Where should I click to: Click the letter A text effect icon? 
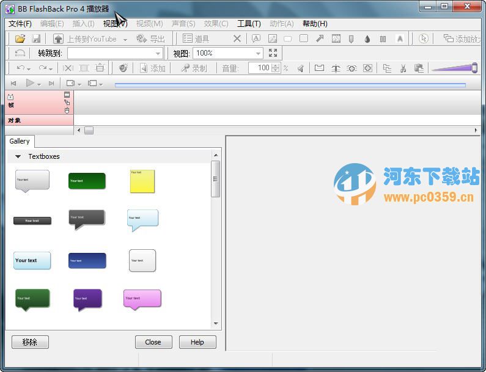pyautogui.click(x=400, y=38)
